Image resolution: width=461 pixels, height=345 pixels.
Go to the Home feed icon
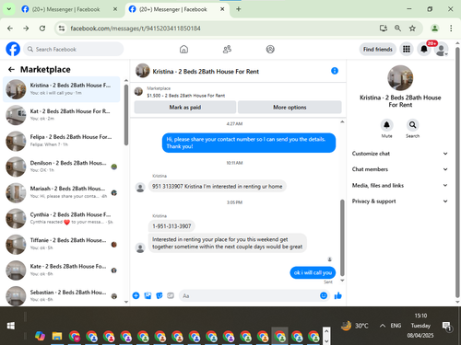tap(183, 49)
